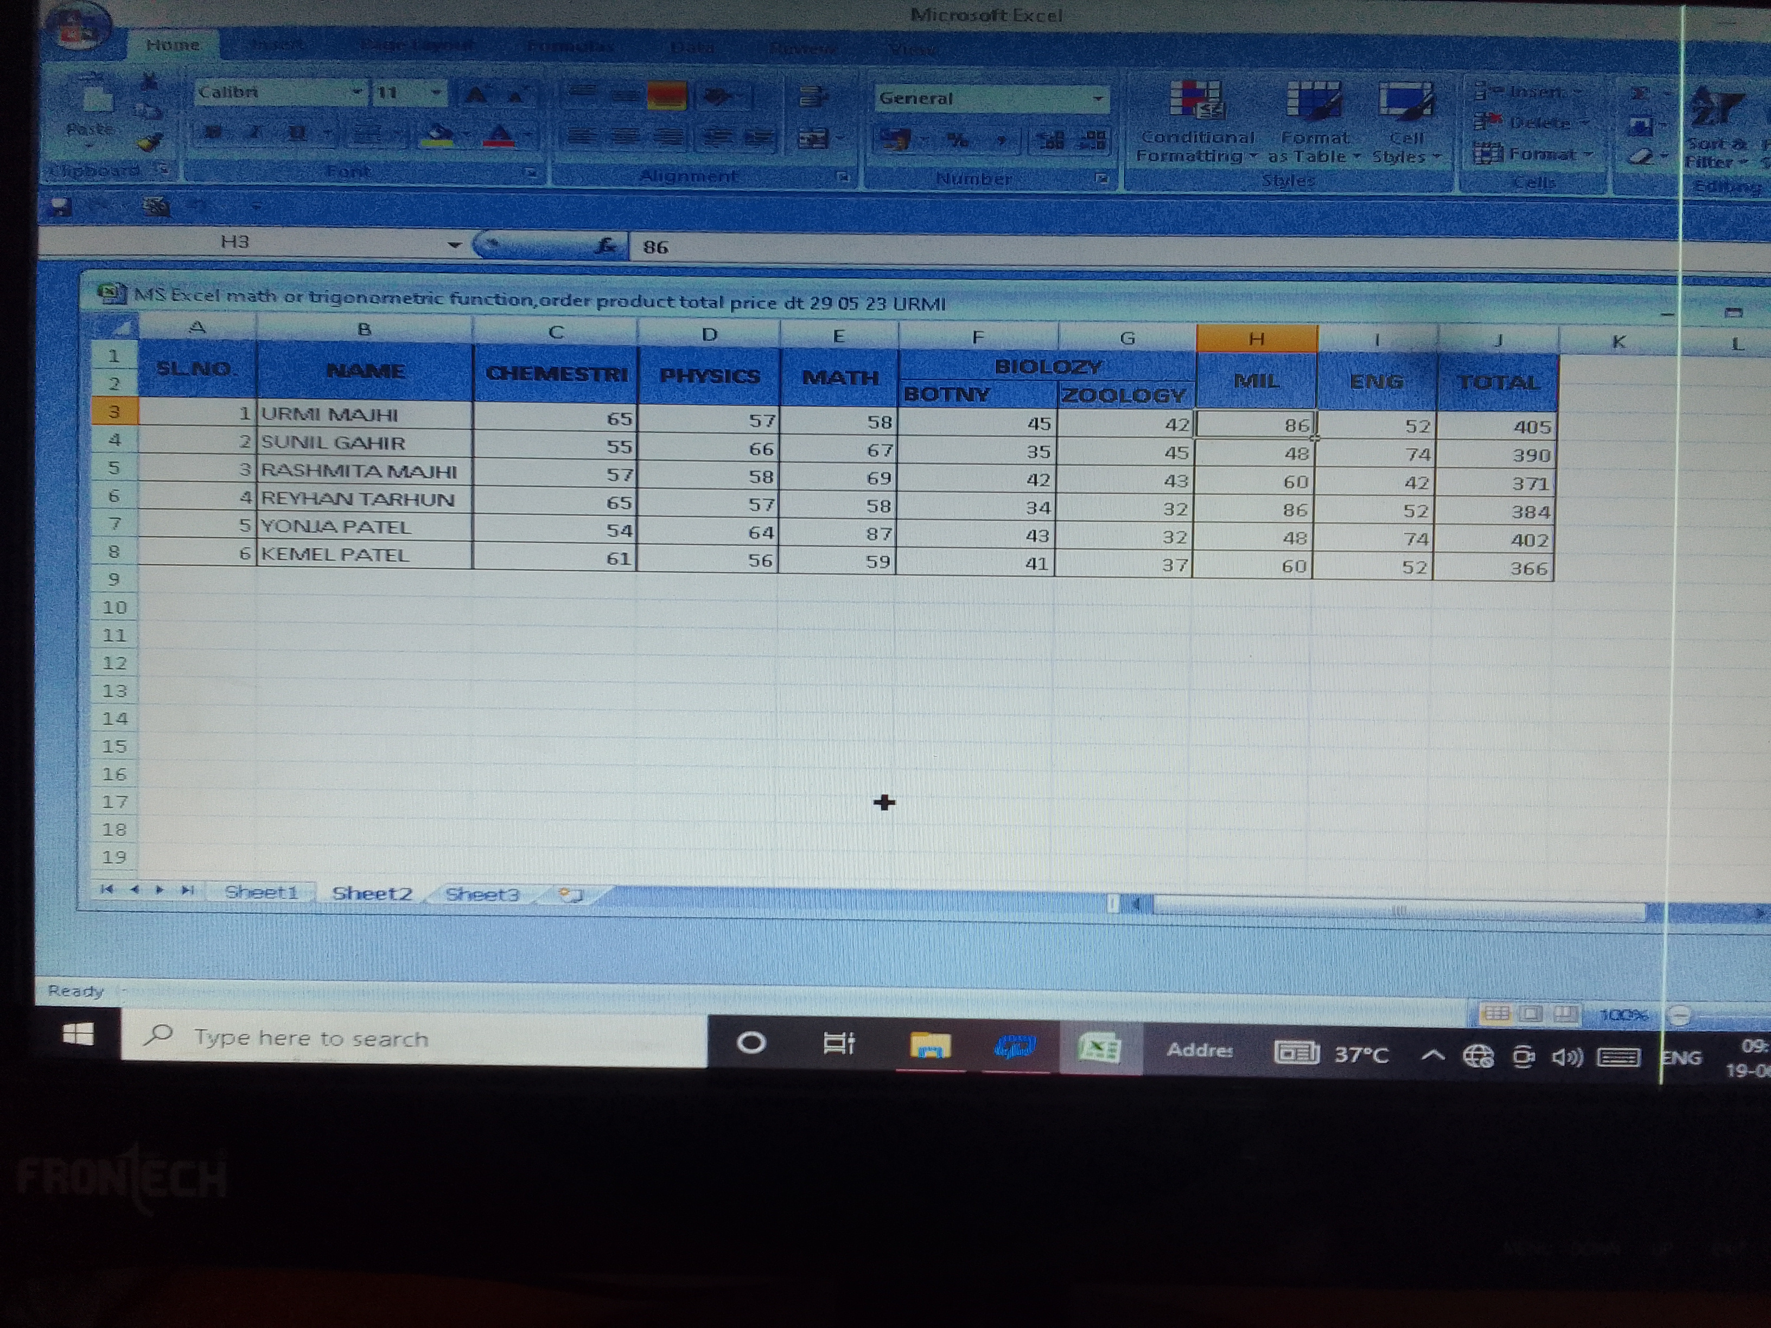The width and height of the screenshot is (1771, 1328).
Task: Open the General number format dropdown
Action: coord(1098,98)
